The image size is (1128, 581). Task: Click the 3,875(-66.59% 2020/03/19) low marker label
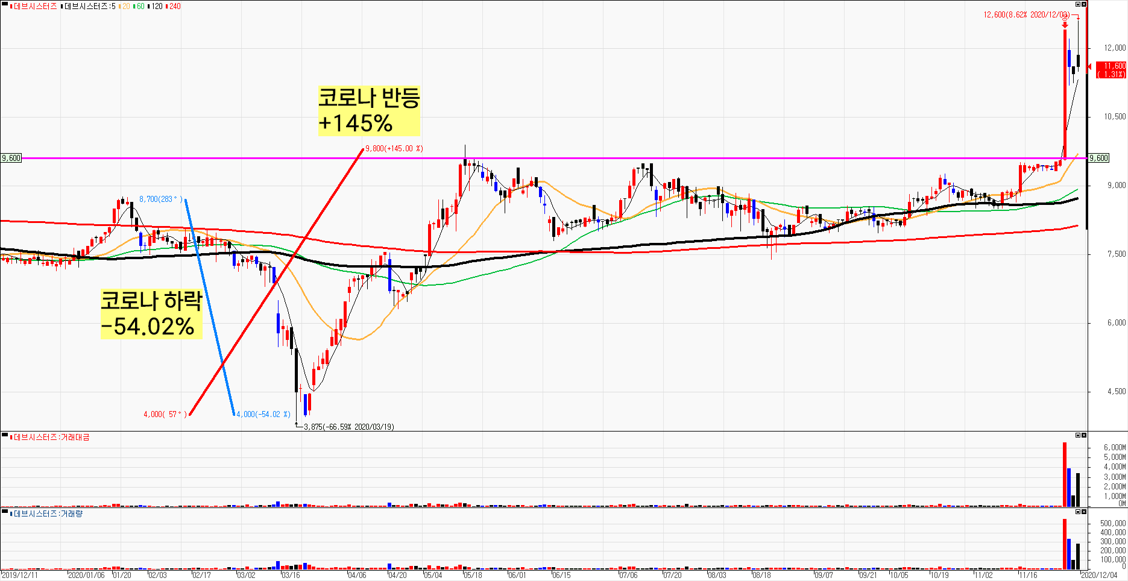(349, 427)
